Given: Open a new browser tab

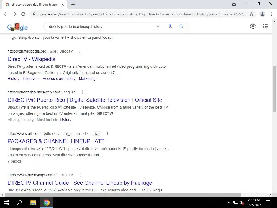Looking at the screenshot, I should pos(73,5).
